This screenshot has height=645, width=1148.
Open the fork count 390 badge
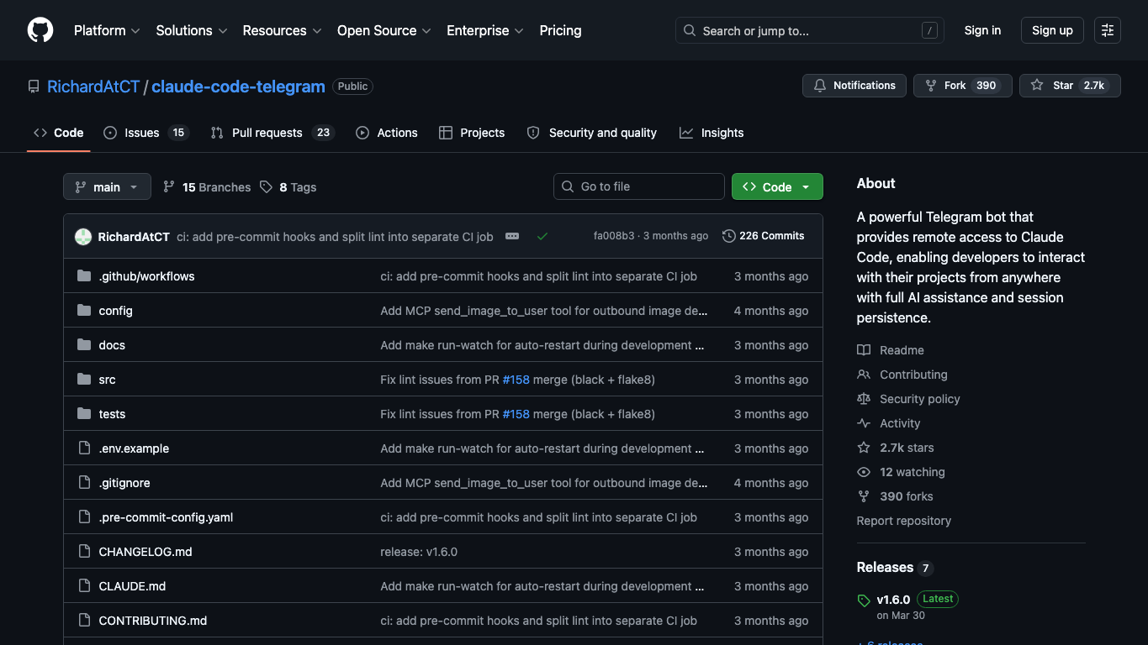[x=987, y=86]
